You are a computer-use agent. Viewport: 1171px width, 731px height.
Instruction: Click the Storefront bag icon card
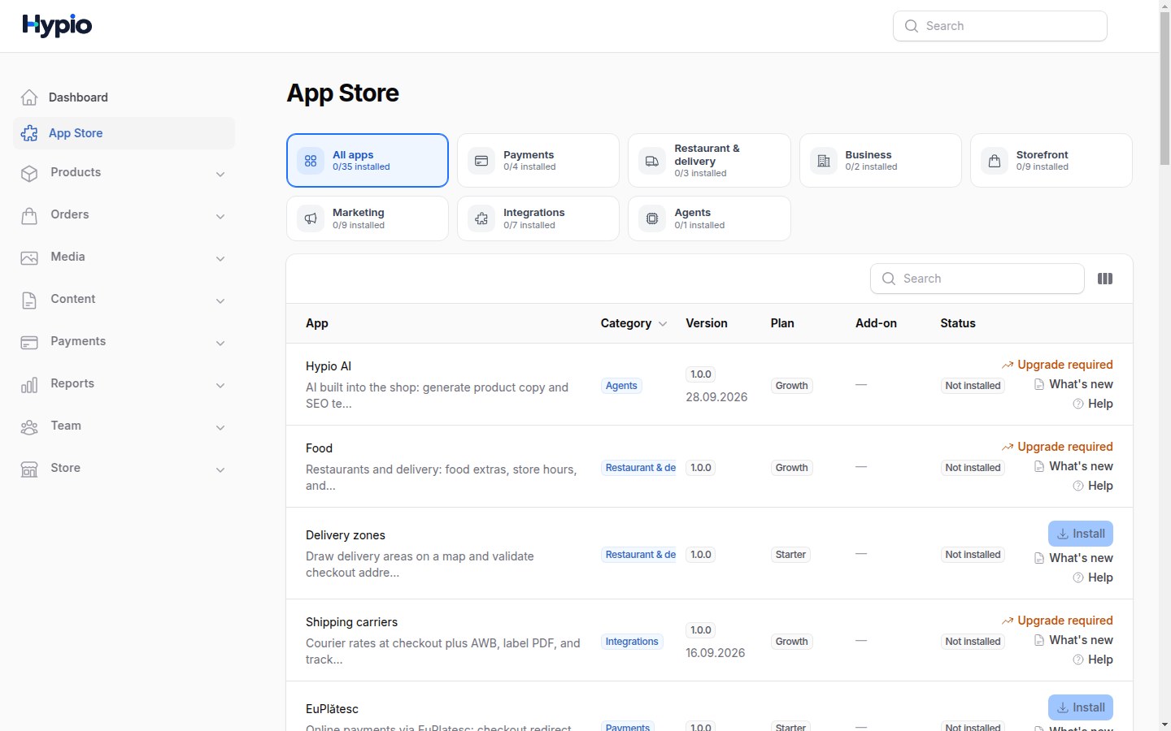[x=994, y=161]
